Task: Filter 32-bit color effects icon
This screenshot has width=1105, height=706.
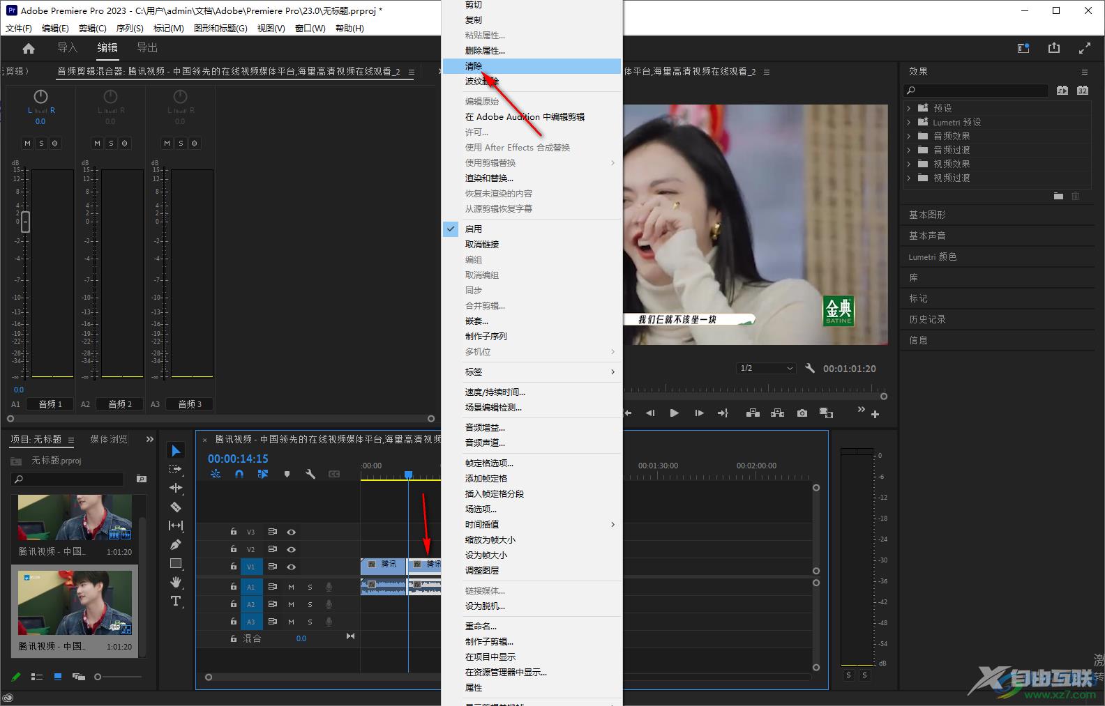Action: pos(1083,91)
